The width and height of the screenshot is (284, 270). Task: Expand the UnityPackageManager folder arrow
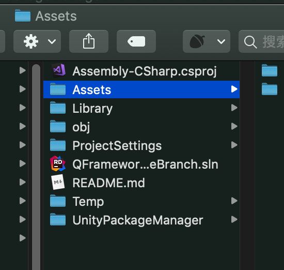click(234, 219)
